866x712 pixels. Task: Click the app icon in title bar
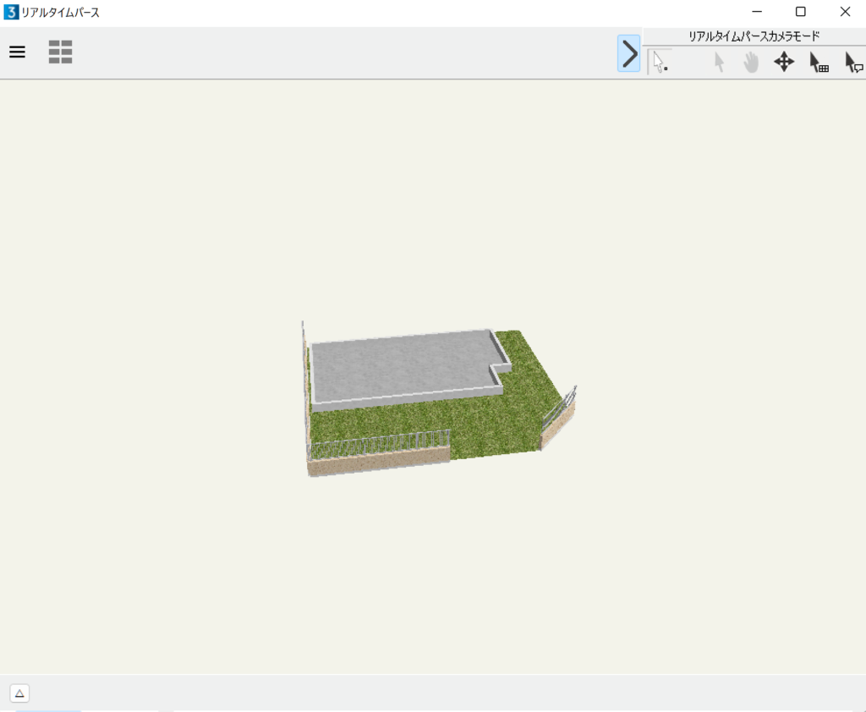[11, 12]
